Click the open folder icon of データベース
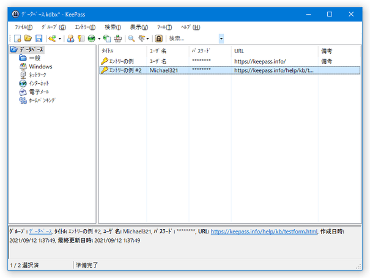 point(14,49)
